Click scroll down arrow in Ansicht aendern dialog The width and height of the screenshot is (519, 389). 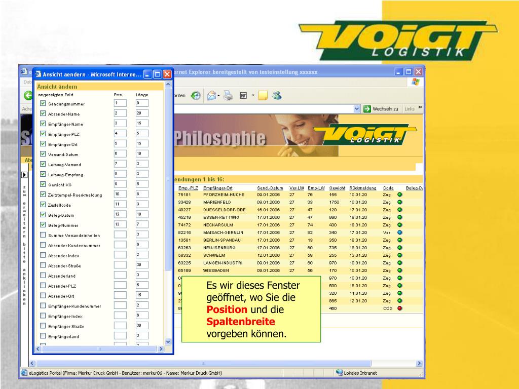click(x=168, y=342)
